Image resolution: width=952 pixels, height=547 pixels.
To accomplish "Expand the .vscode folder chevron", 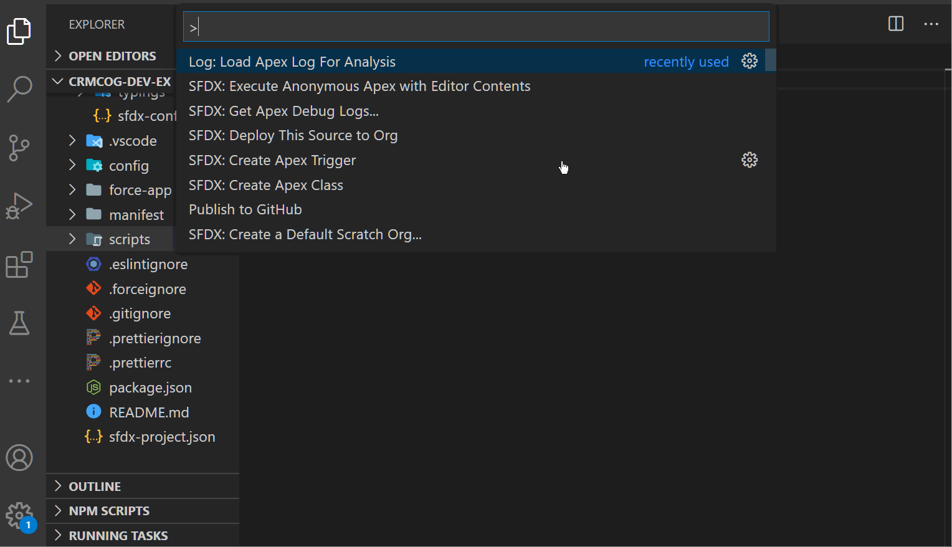I will point(72,141).
